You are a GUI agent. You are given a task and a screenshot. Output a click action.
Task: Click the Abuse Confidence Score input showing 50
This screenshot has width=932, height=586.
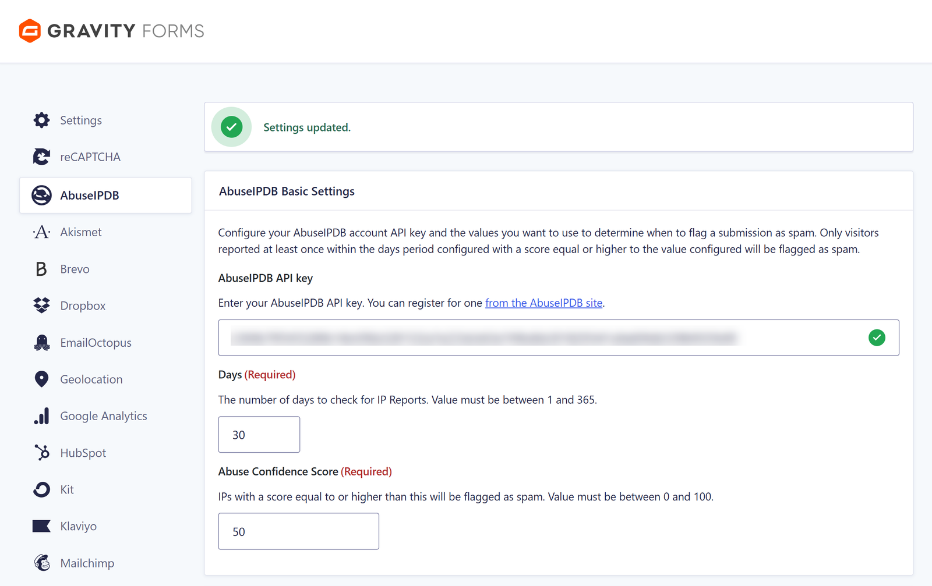tap(299, 531)
